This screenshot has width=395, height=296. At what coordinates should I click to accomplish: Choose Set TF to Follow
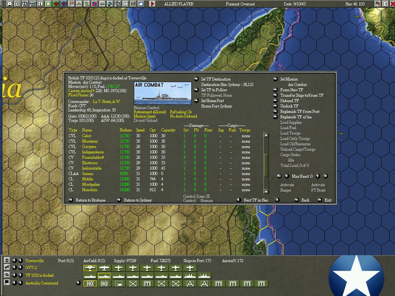coord(214,90)
